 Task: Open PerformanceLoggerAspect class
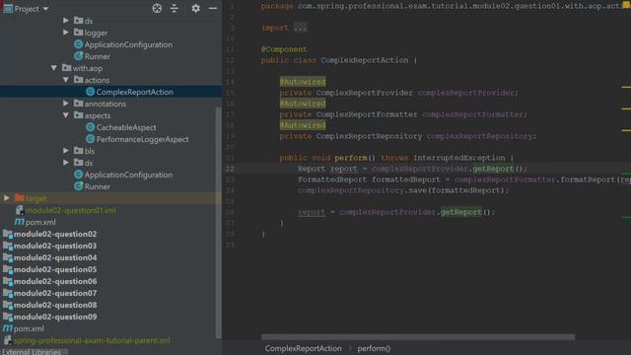(x=142, y=139)
